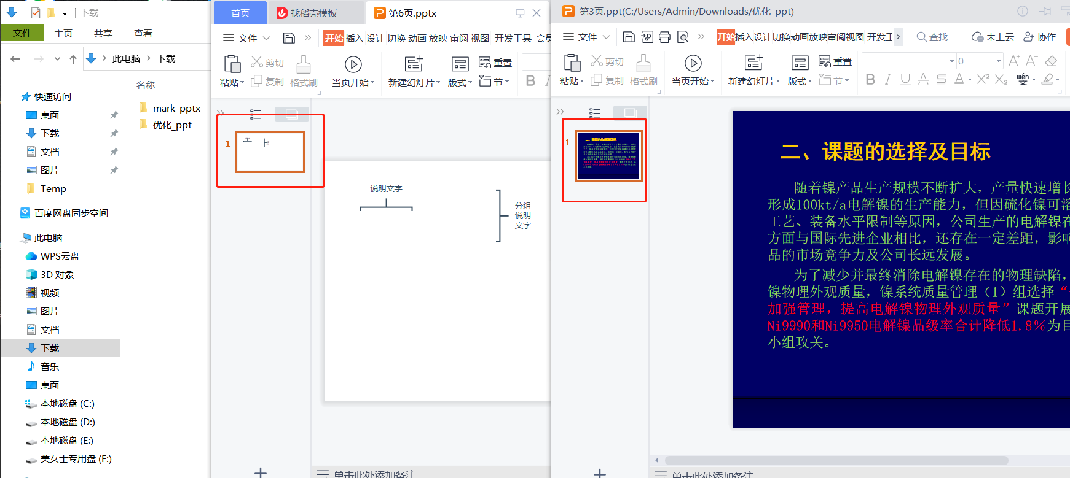Switch to outline view in 第6页.pptx panel
The image size is (1070, 478).
coord(256,114)
